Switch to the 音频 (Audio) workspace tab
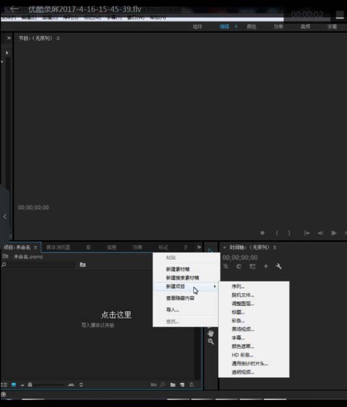 [x=305, y=27]
